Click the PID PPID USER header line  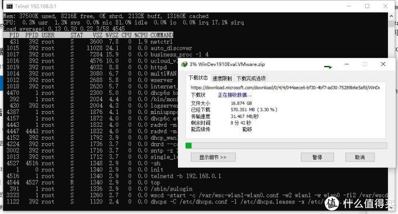(x=88, y=35)
